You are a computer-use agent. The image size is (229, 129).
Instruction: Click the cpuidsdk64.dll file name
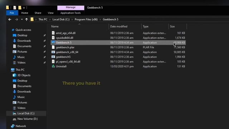click(64, 38)
